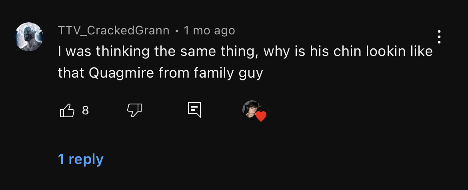Click the creator's small profile picture

point(252,110)
